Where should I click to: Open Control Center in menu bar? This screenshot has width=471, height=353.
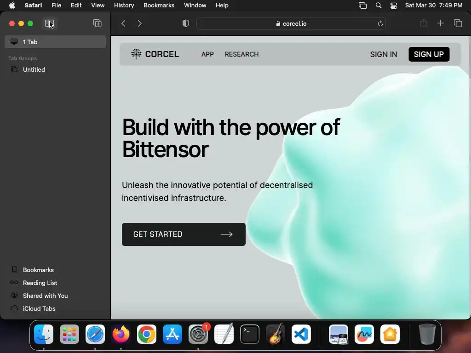point(394,6)
